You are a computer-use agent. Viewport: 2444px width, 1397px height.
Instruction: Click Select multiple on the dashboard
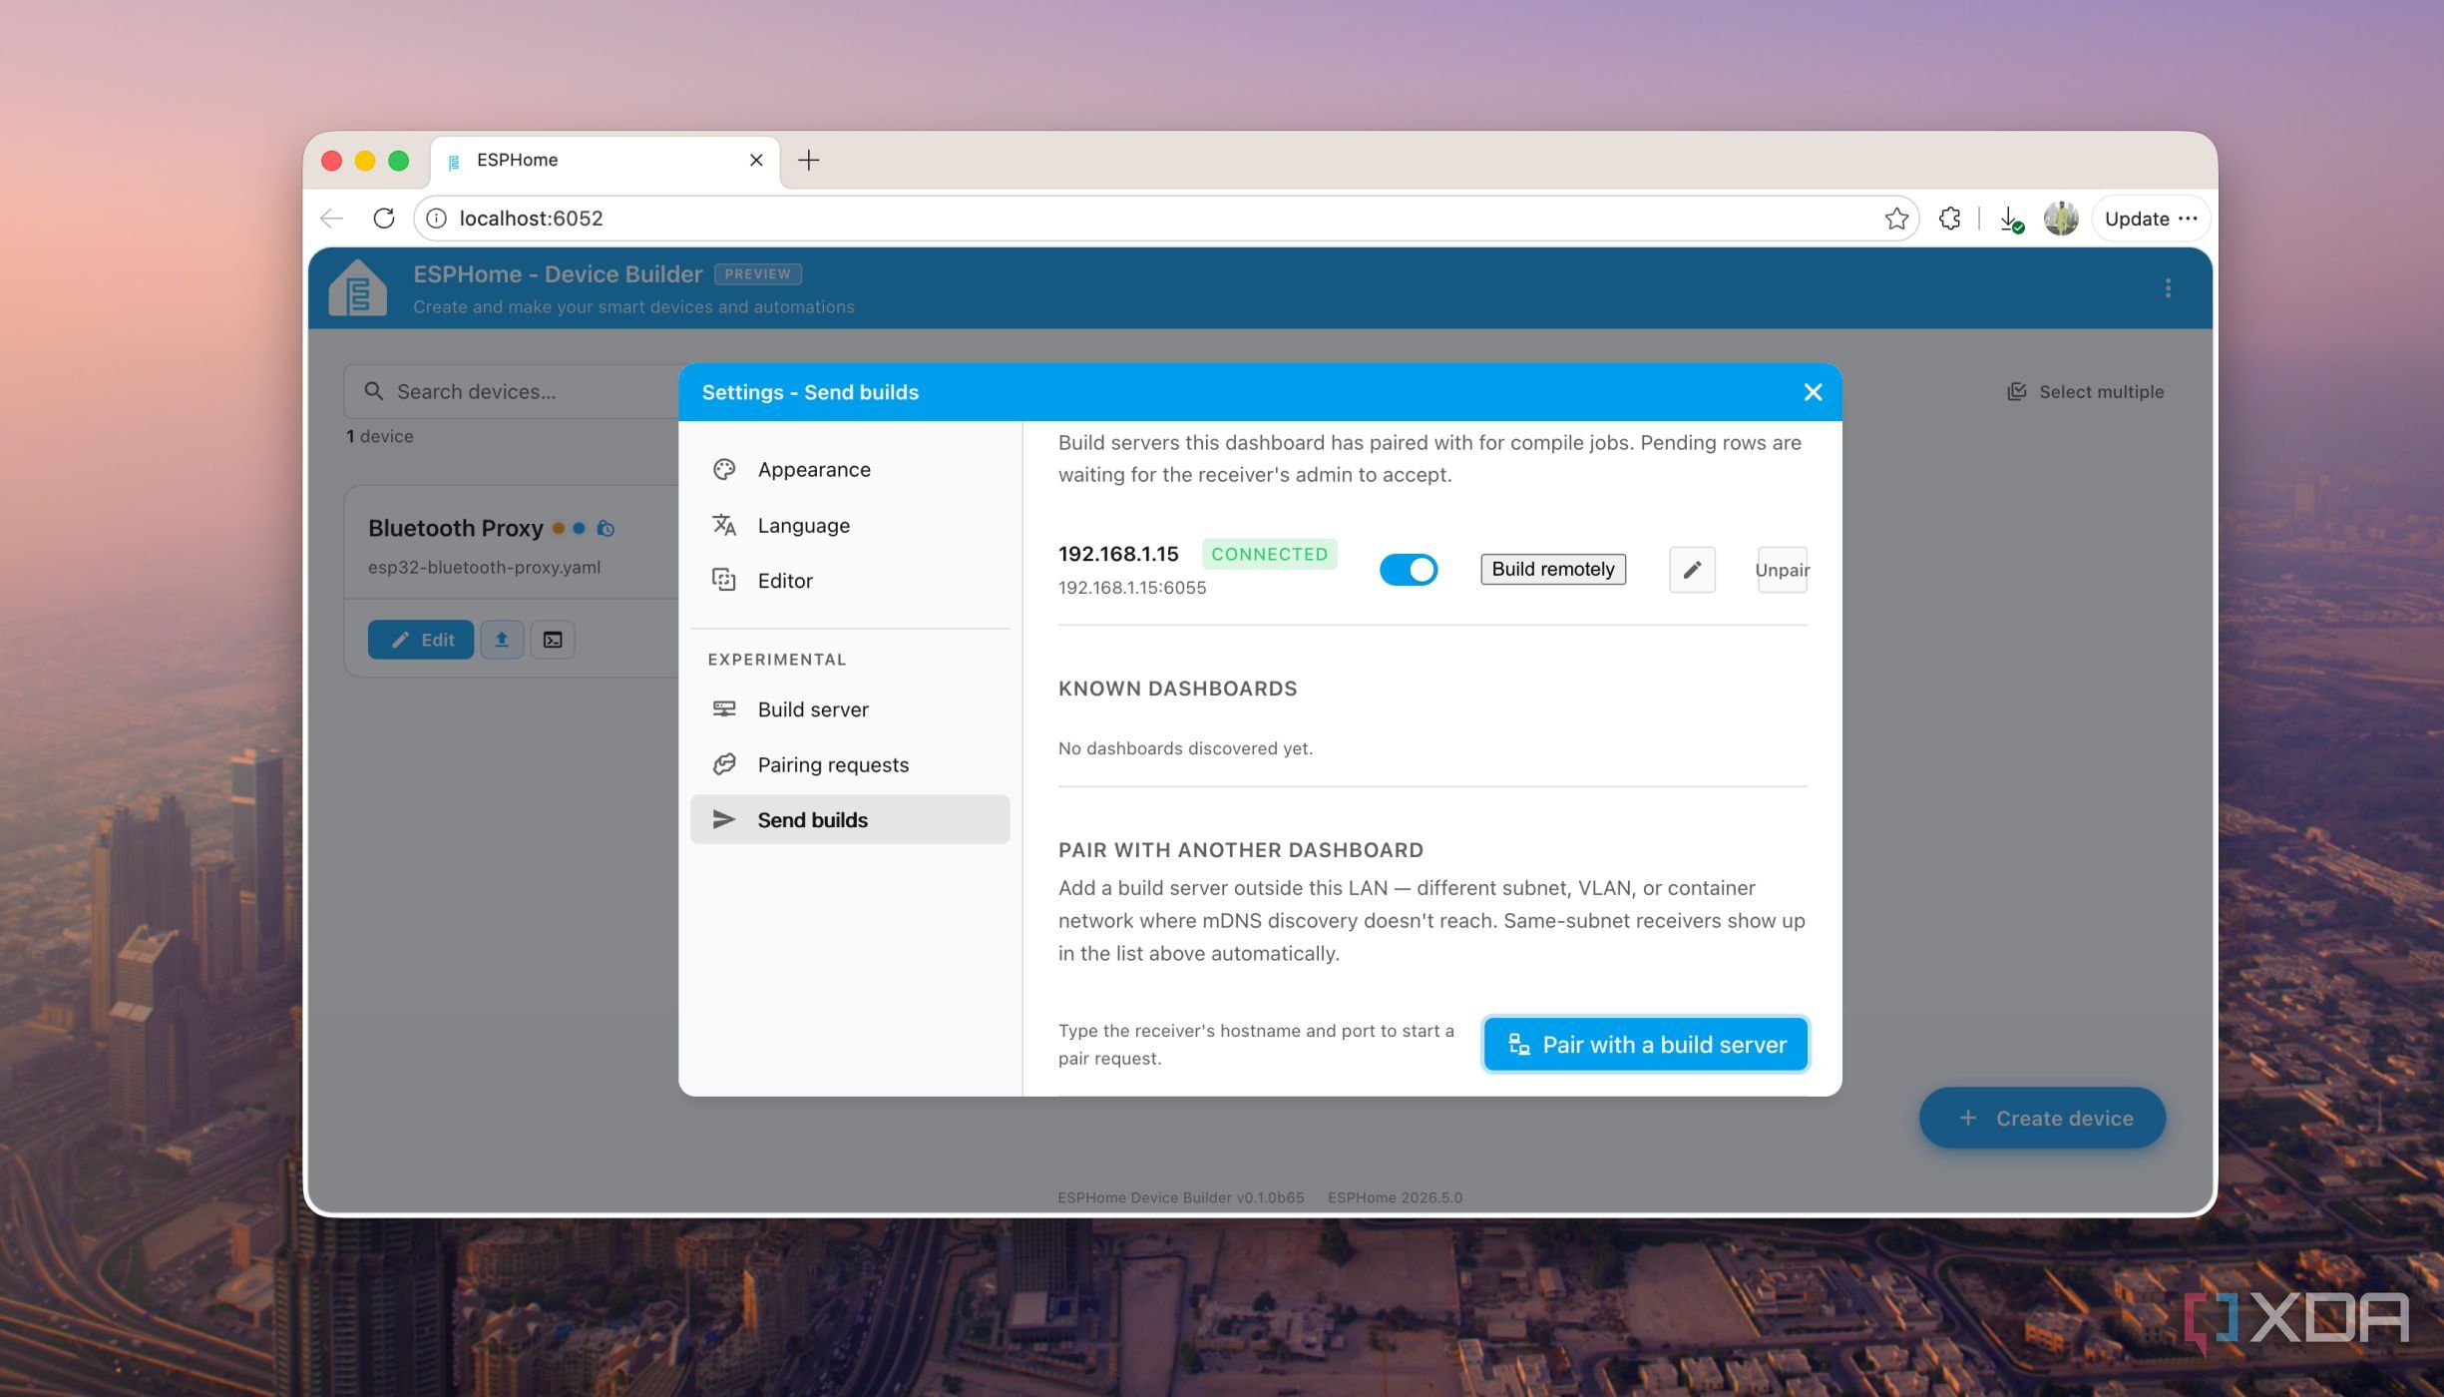[2085, 391]
